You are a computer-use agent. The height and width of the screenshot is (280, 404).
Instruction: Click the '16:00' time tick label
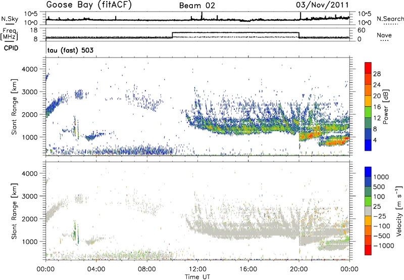coord(248,269)
